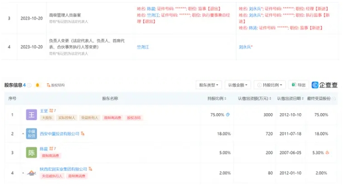Viewport: 343px width, 193px height.
Task: Open the 持股比例 dropdown filter
Action: (x=270, y=85)
